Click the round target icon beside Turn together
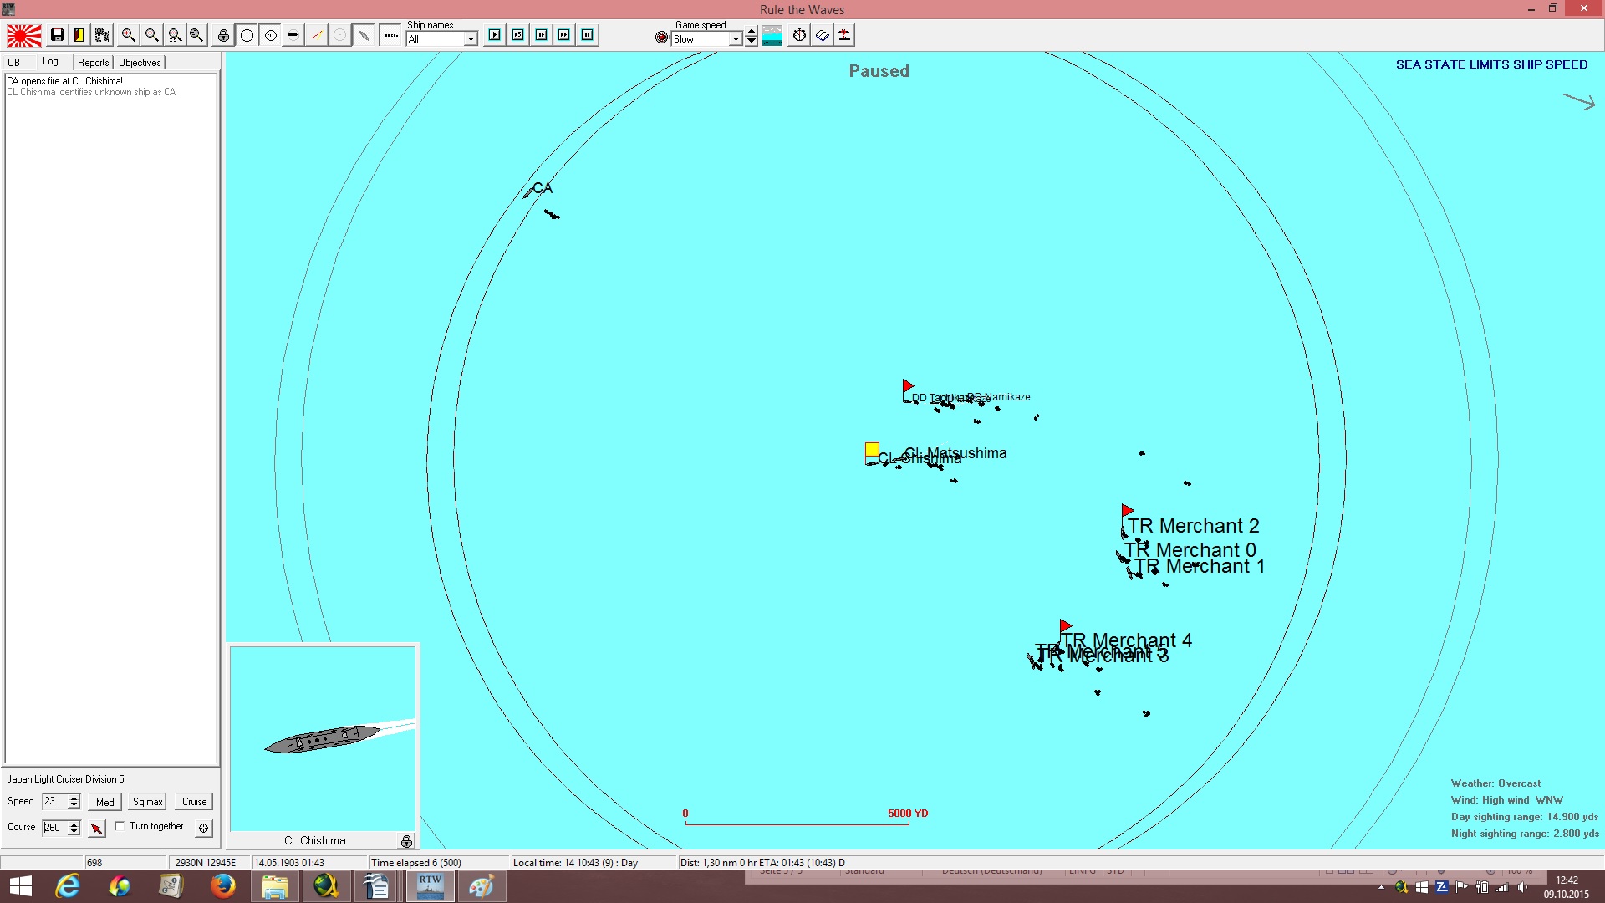This screenshot has height=903, width=1605. click(x=203, y=828)
